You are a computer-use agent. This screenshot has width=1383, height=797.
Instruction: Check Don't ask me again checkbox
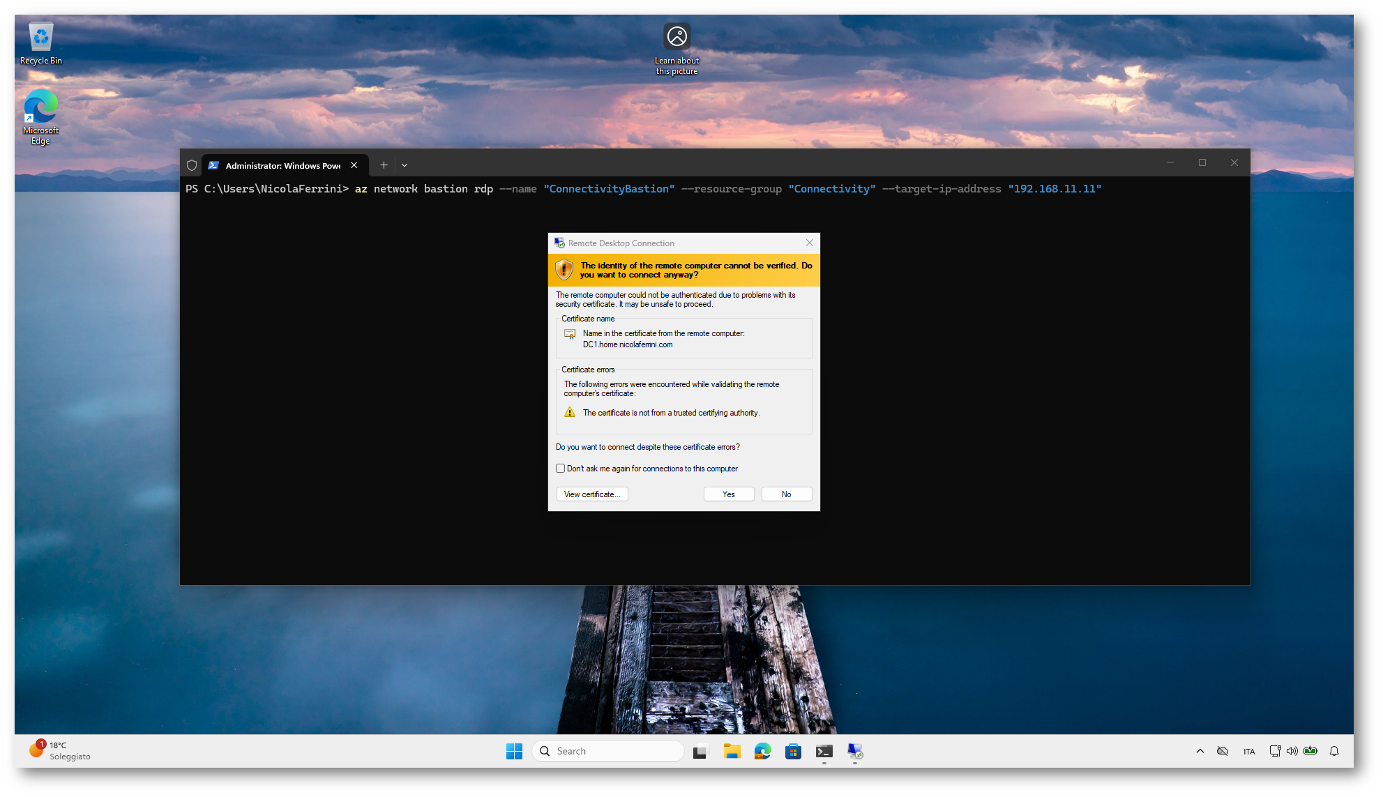click(x=560, y=469)
